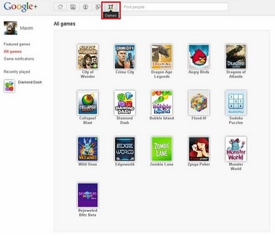Launch Flood-It! game icon
This screenshot has height=236, width=275.
tap(199, 103)
